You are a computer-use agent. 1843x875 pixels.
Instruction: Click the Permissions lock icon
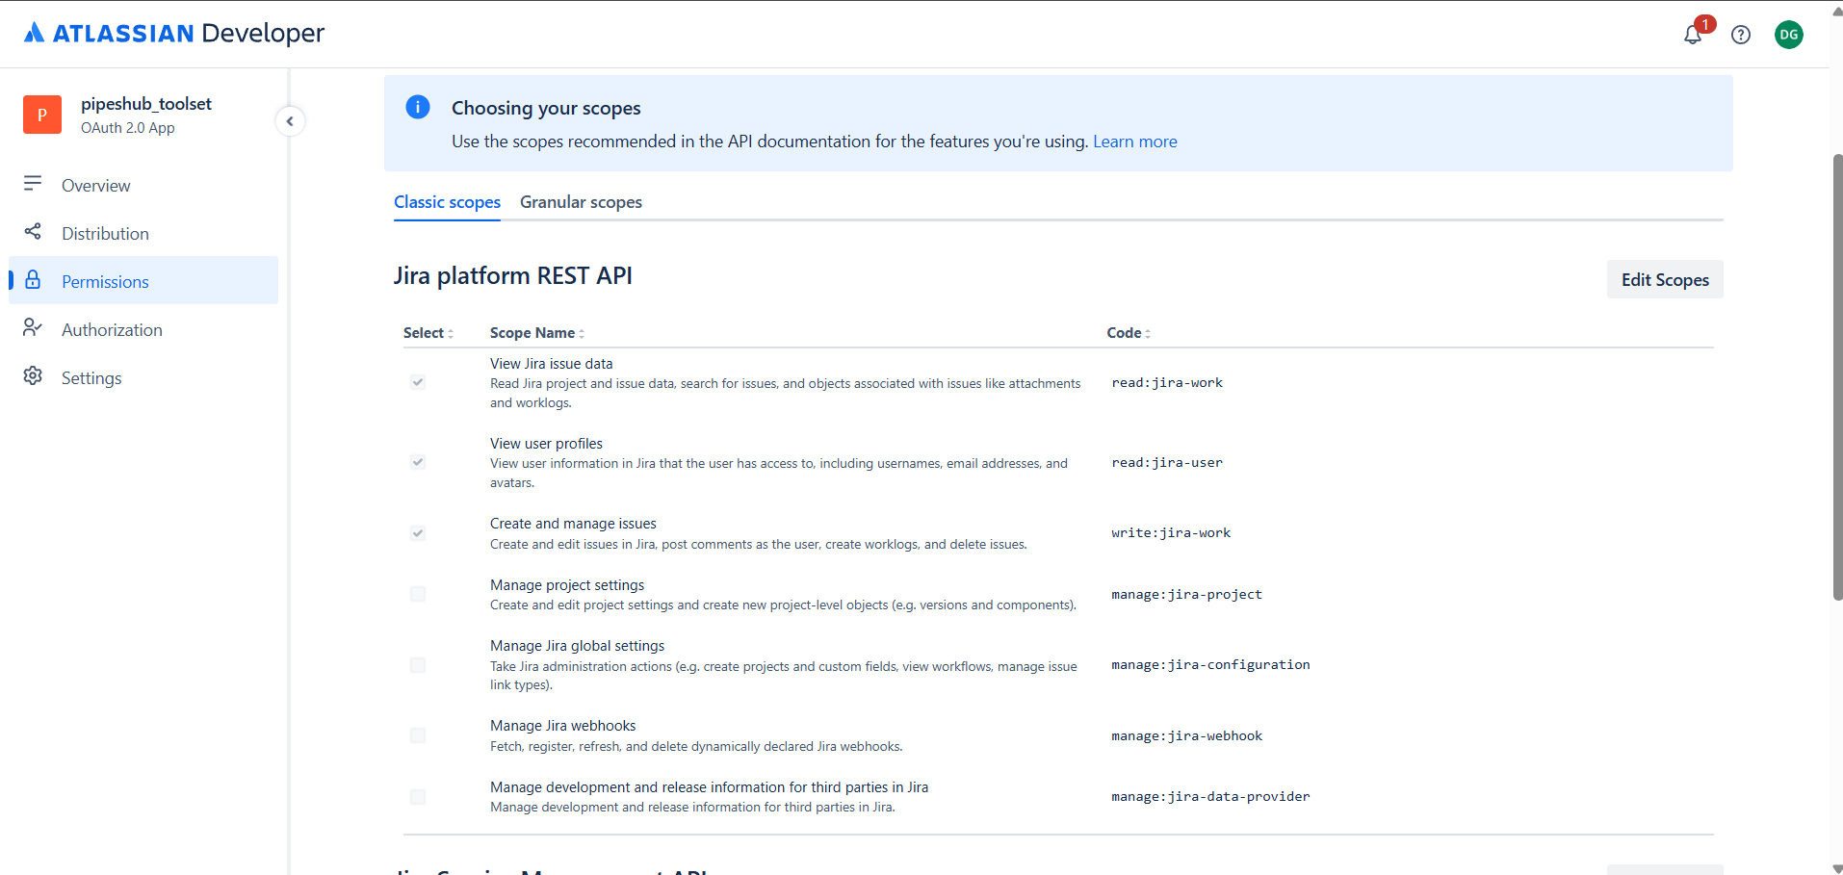pos(33,280)
